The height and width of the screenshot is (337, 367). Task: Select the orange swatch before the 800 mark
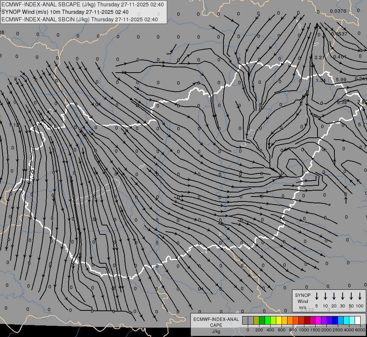[290, 320]
